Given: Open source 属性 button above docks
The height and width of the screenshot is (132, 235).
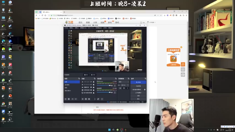Looking at the screenshot, I should coord(86,75).
